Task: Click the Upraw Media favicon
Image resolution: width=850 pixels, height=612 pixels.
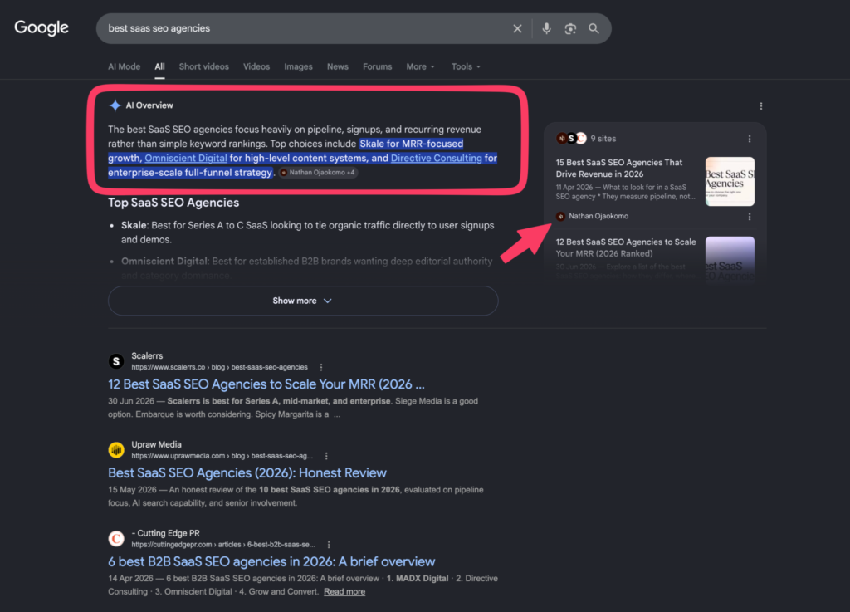Action: pos(116,450)
